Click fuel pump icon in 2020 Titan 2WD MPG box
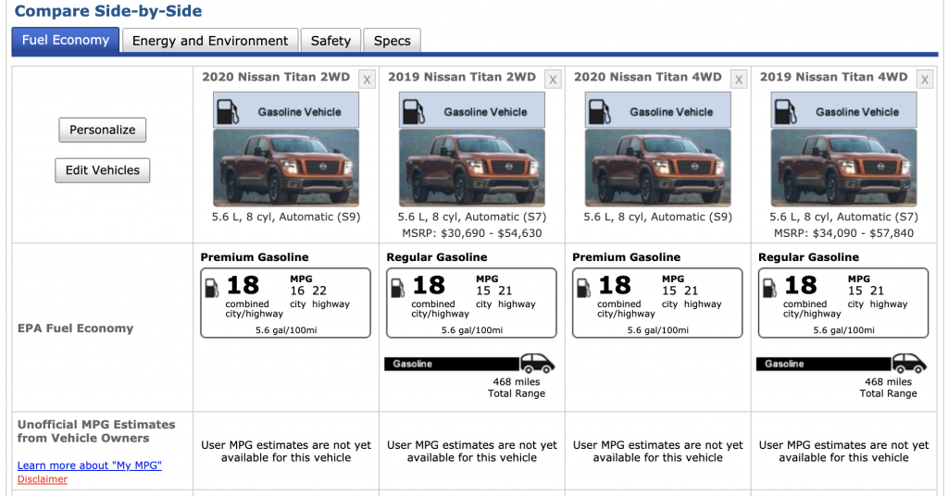948x496 pixels. coord(212,288)
